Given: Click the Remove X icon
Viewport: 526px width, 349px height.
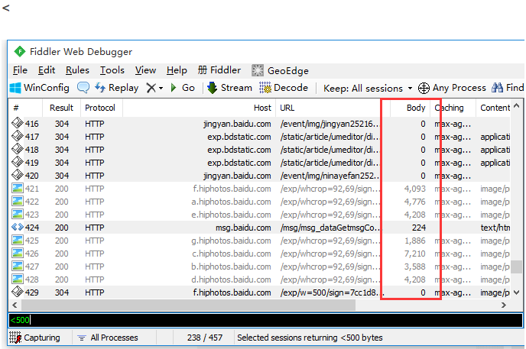Looking at the screenshot, I should tap(151, 88).
